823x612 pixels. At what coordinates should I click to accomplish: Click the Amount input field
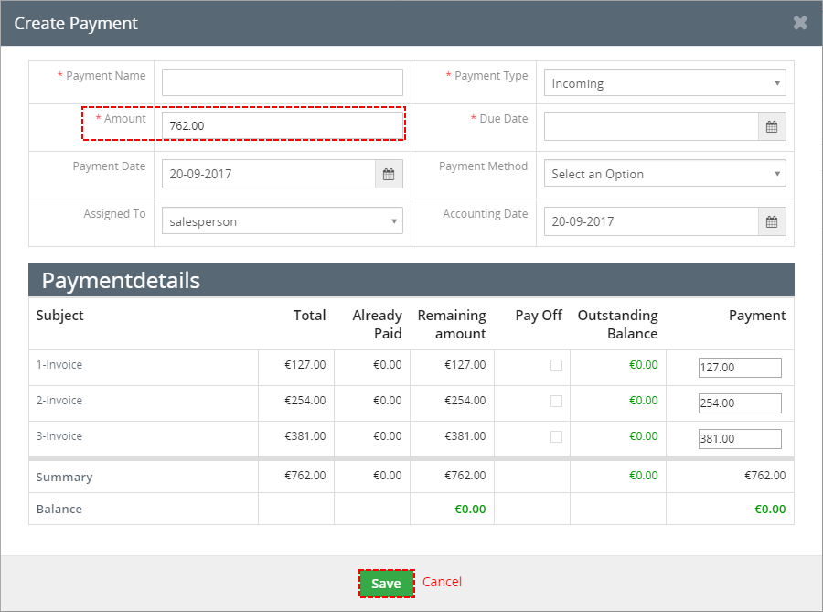click(282, 126)
